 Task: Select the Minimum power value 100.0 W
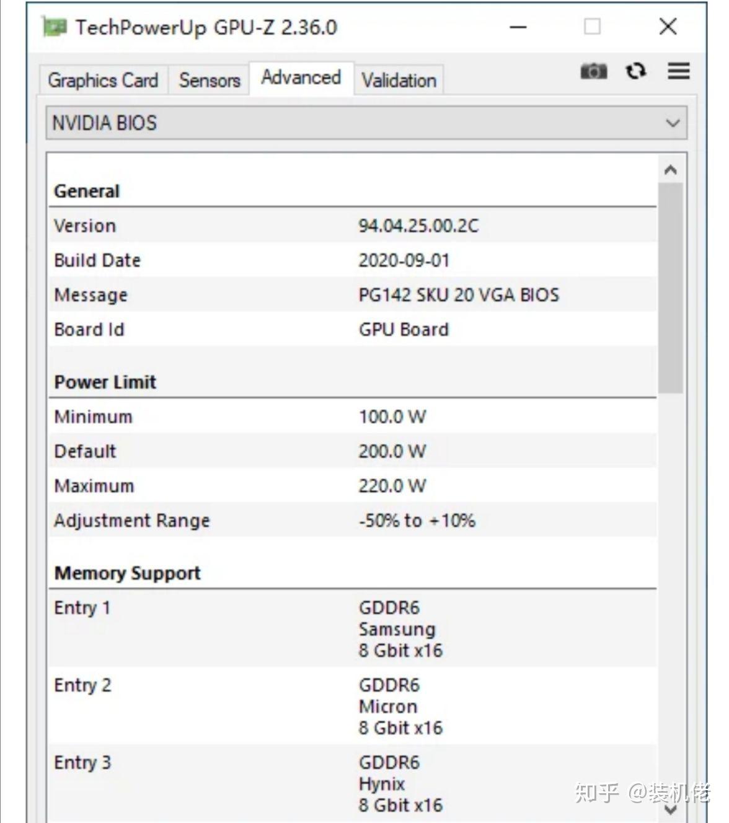tap(392, 416)
